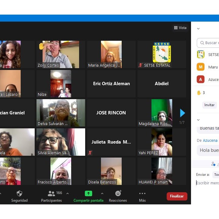Viewport: 219px width, 219px height.
Task: Open the Vista layout menu
Action: 180,28
